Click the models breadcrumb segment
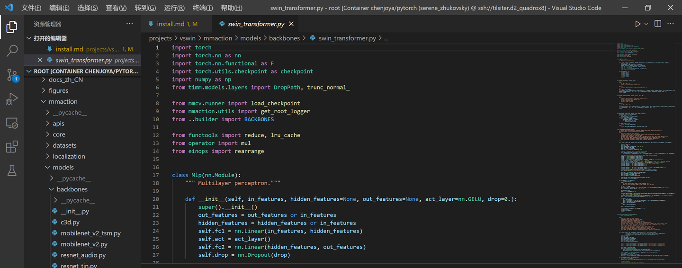 tap(251, 38)
